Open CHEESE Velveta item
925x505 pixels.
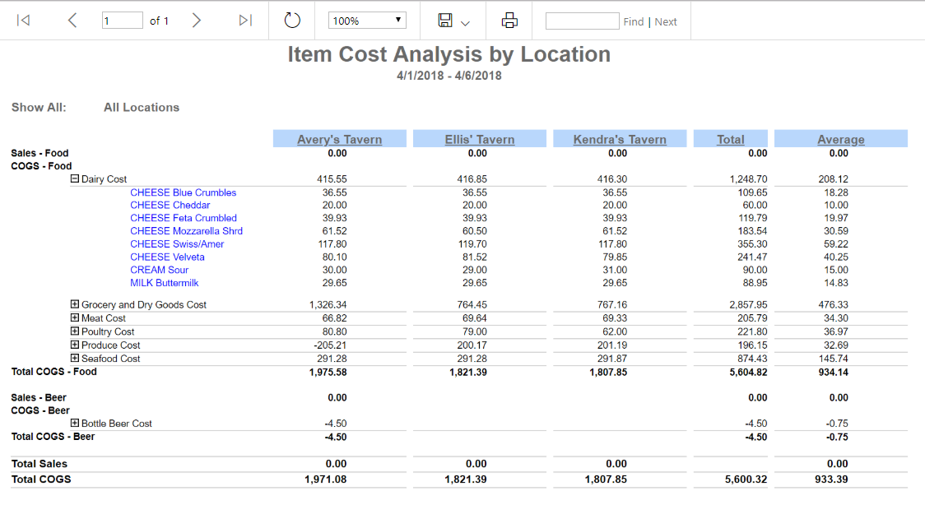(x=168, y=257)
